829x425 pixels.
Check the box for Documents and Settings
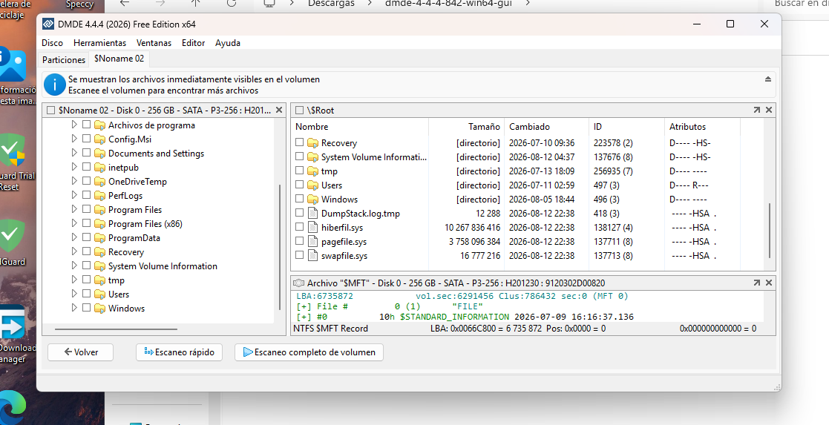click(86, 154)
